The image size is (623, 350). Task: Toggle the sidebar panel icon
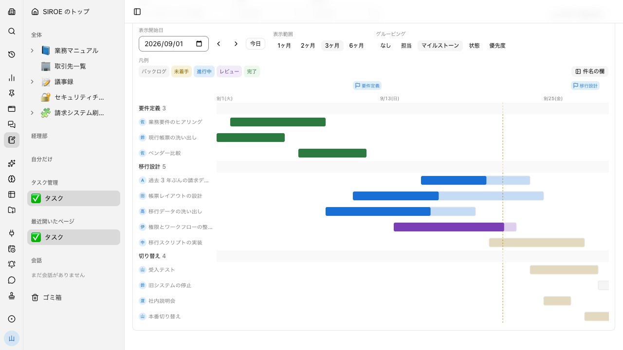(x=137, y=12)
